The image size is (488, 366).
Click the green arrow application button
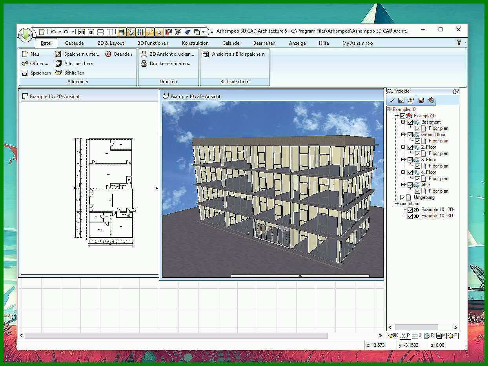click(26, 35)
